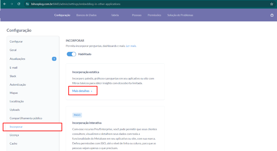
Task: Click the arrow beside Mais detalhes
Action: 92,91
